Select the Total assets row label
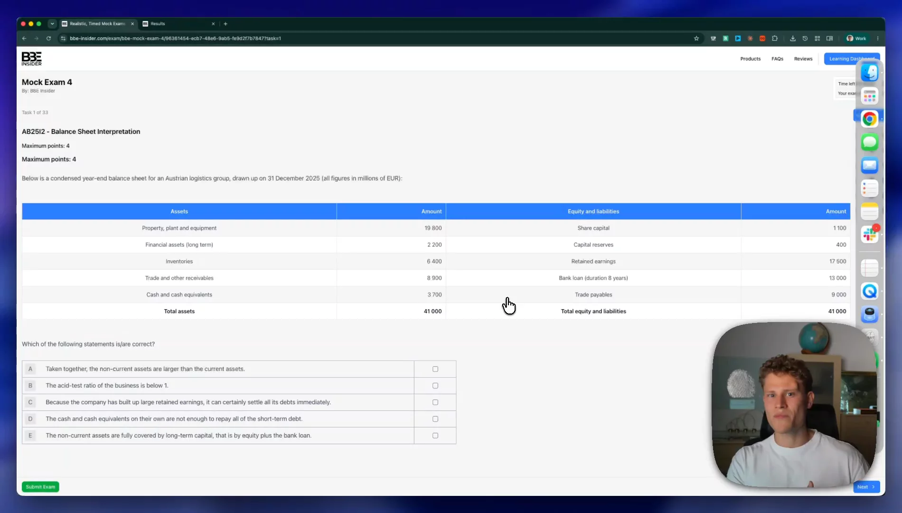The width and height of the screenshot is (902, 513). point(179,312)
